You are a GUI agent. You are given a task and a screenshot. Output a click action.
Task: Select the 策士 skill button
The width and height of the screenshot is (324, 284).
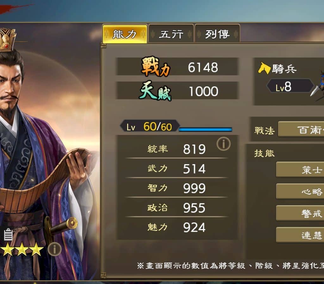tap(300, 170)
